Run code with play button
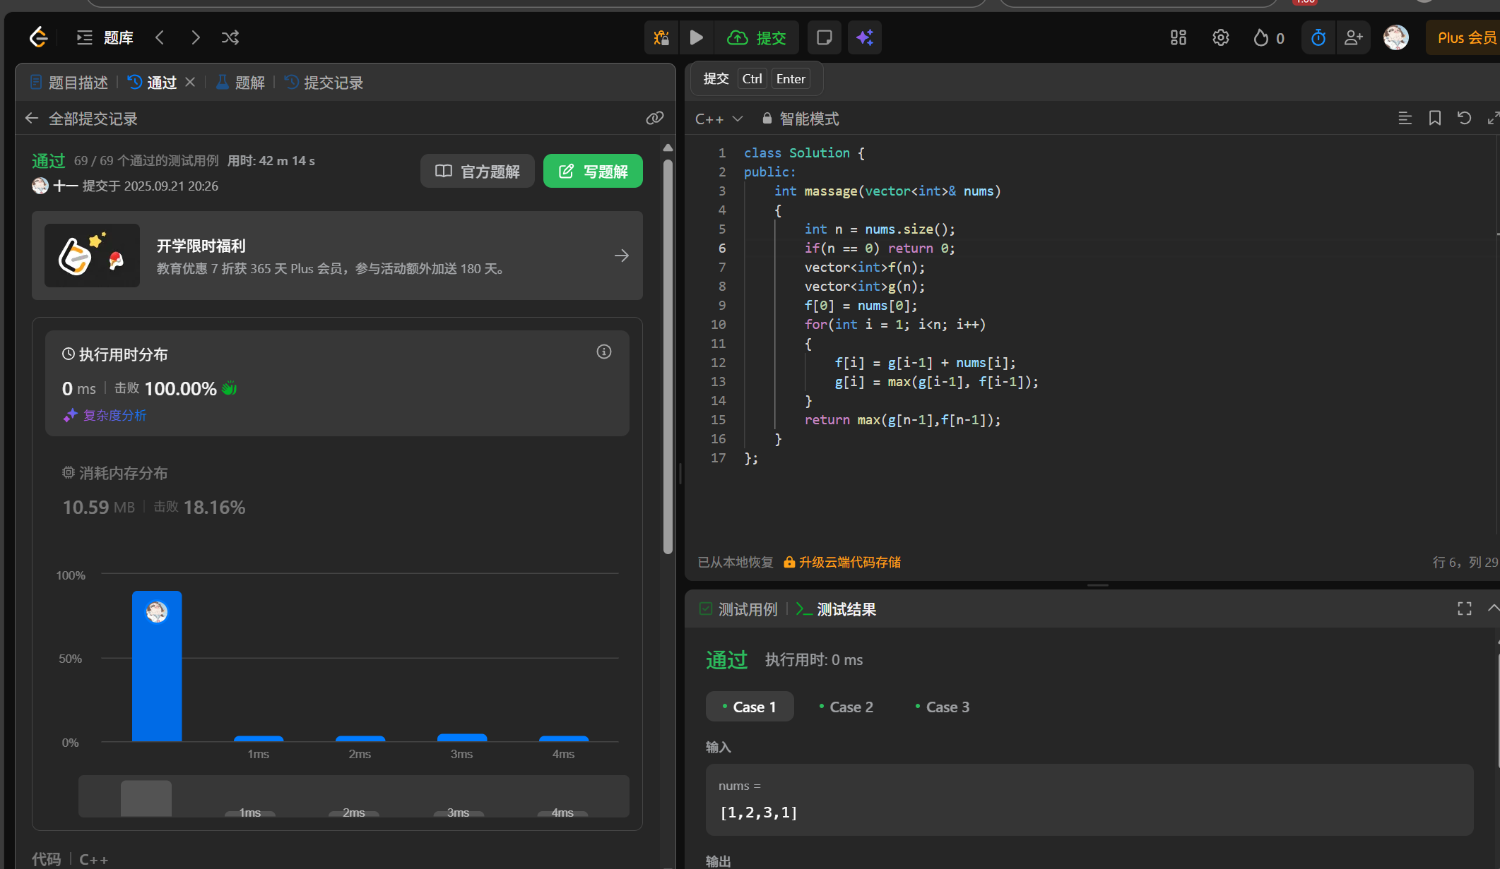 [x=696, y=37]
